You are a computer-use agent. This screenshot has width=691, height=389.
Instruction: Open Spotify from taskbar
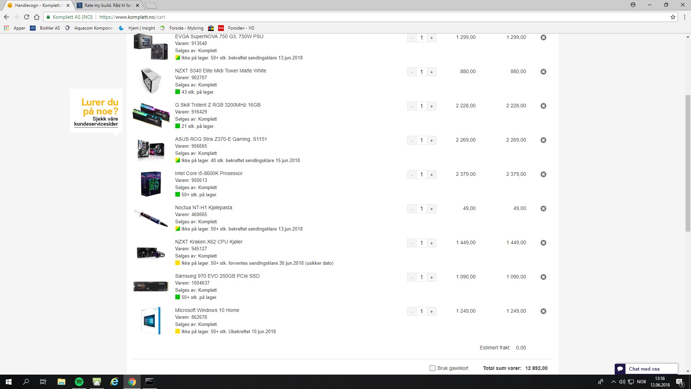[79, 382]
